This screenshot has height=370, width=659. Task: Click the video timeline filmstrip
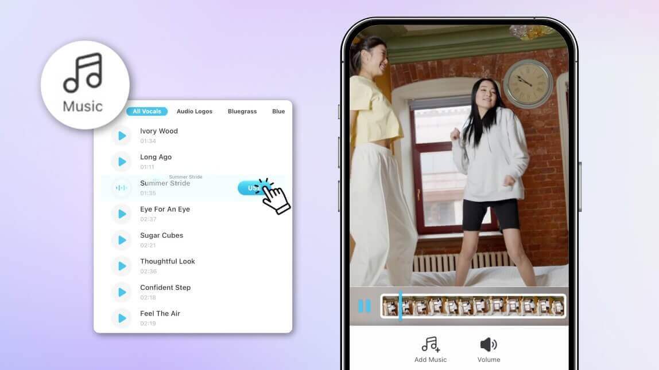pos(473,306)
